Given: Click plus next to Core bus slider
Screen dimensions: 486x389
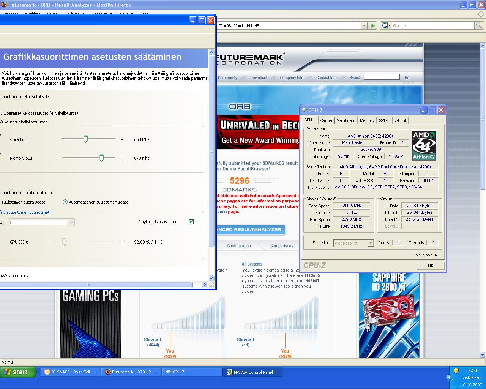Looking at the screenshot, I should 122,139.
